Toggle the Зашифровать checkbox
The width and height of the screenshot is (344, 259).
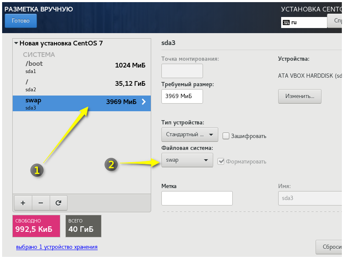pyautogui.click(x=226, y=136)
